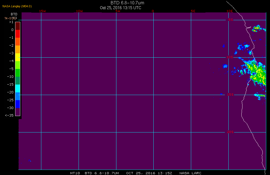Click the "5E" longitude label
Viewport: 270px width, 175px height.
pyautogui.click(x=193, y=11)
